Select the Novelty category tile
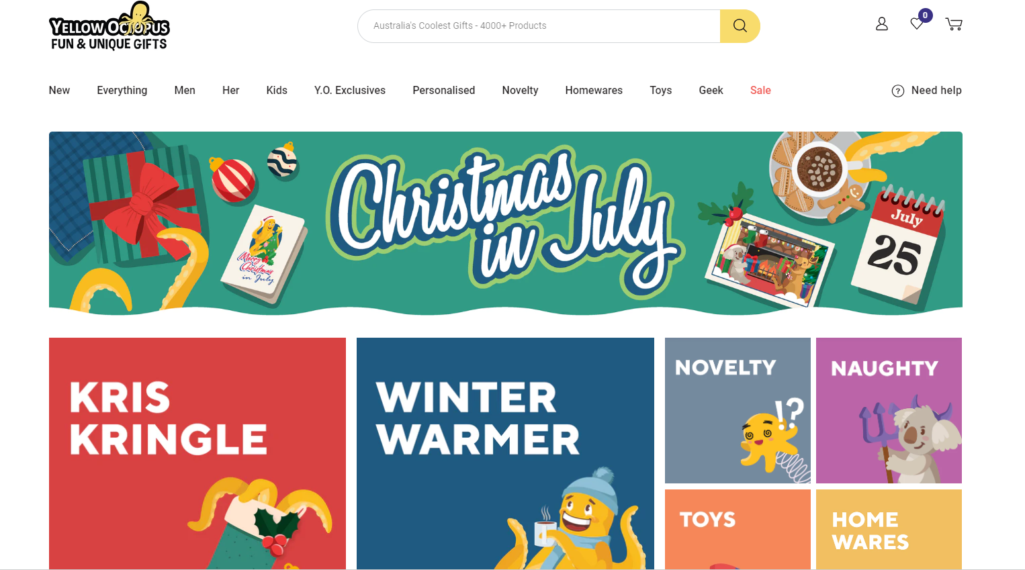The image size is (1025, 570). pyautogui.click(x=738, y=410)
